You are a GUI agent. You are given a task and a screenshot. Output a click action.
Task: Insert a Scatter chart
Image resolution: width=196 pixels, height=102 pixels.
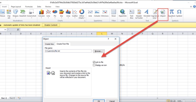point(75,14)
